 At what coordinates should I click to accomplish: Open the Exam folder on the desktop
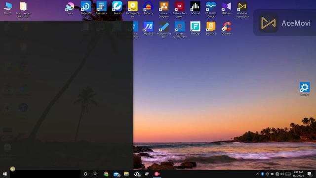[x=23, y=9]
